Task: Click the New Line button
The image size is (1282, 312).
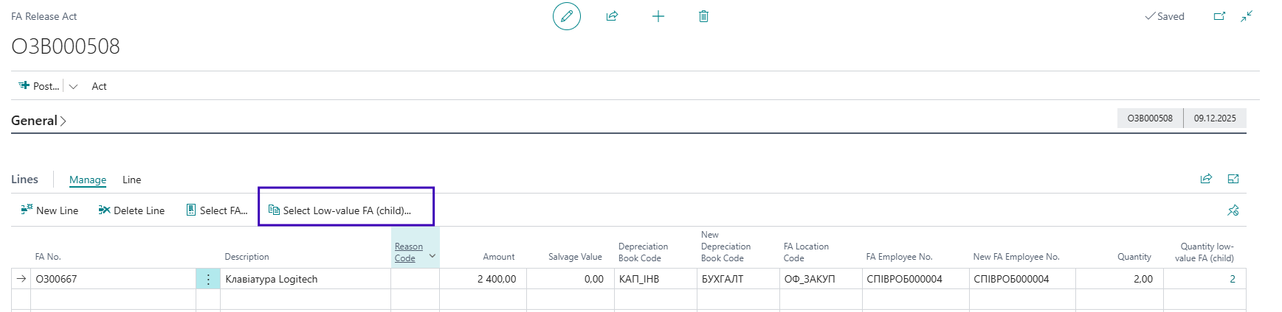Action: click(x=49, y=210)
